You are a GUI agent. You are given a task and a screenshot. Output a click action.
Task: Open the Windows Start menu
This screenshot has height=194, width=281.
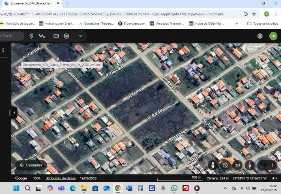tap(16, 188)
